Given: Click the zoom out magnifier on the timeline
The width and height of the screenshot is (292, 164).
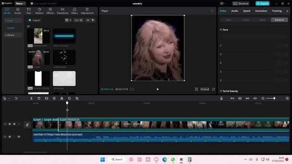Looking at the screenshot, I should click(263, 98).
